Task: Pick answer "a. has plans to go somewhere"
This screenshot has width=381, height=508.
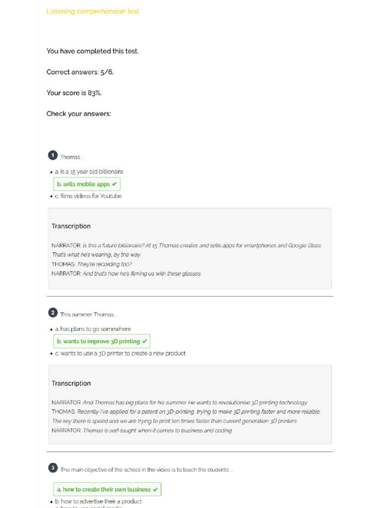Action: pyautogui.click(x=93, y=329)
